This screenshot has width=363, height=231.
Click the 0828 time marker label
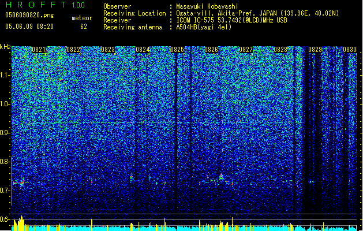(x=280, y=50)
